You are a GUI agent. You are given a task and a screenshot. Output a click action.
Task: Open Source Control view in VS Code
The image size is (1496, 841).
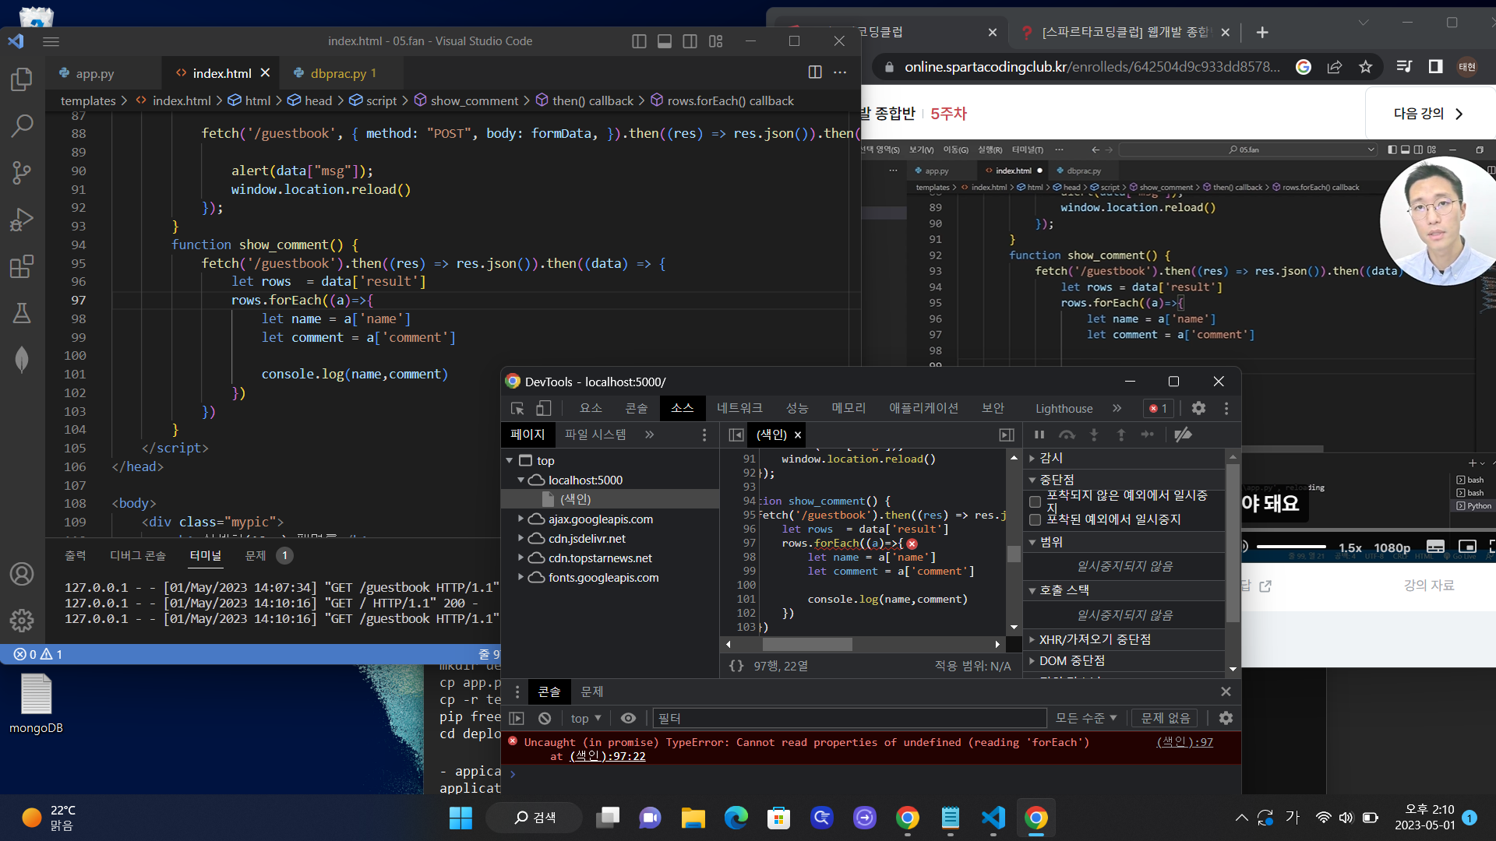(22, 172)
